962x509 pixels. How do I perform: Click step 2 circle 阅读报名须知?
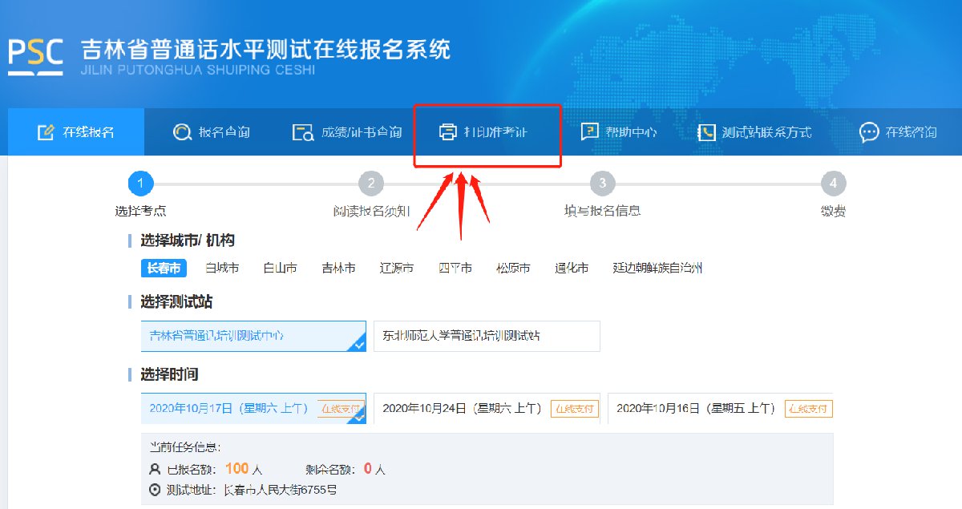[370, 184]
